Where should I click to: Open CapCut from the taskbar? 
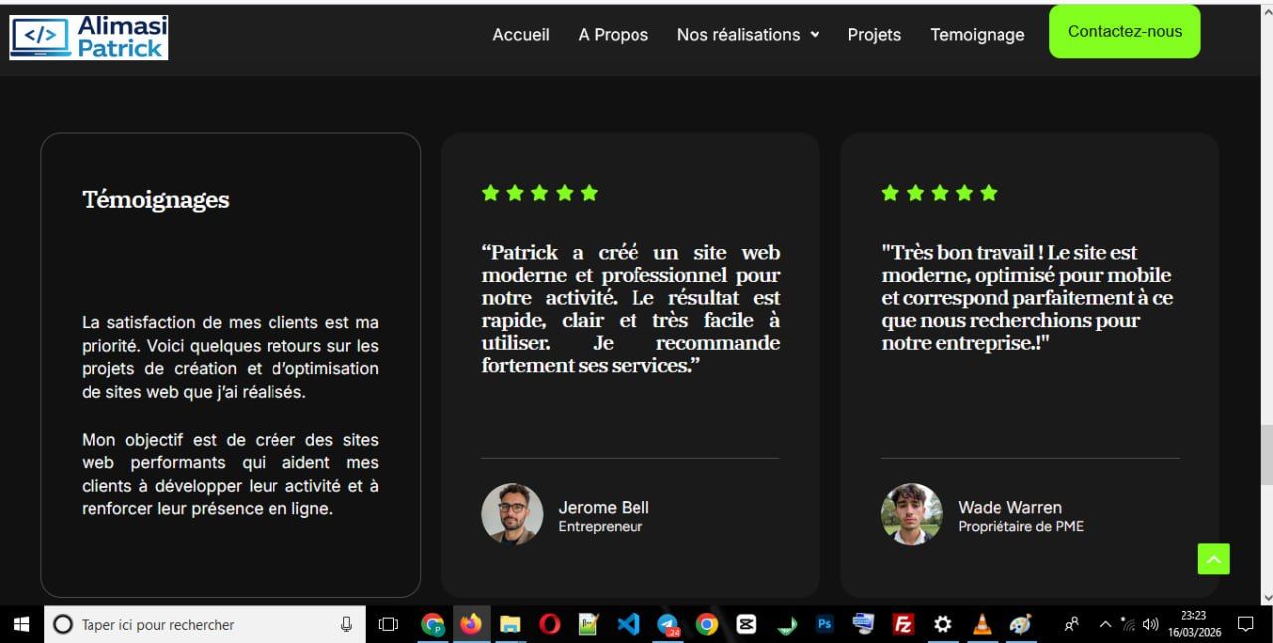point(746,624)
